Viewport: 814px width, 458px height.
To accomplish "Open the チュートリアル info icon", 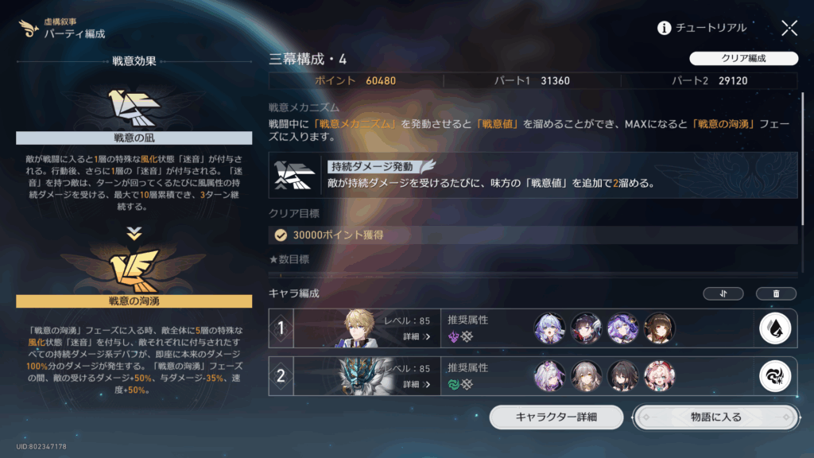I will click(x=664, y=28).
